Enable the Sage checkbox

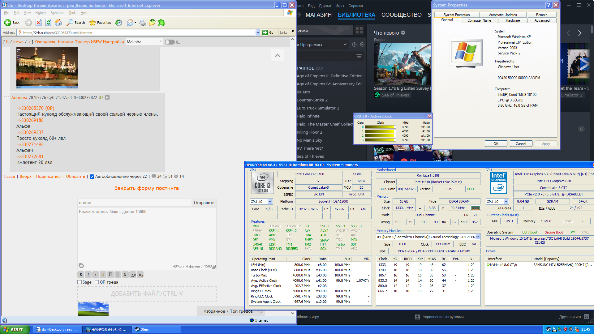point(80,282)
